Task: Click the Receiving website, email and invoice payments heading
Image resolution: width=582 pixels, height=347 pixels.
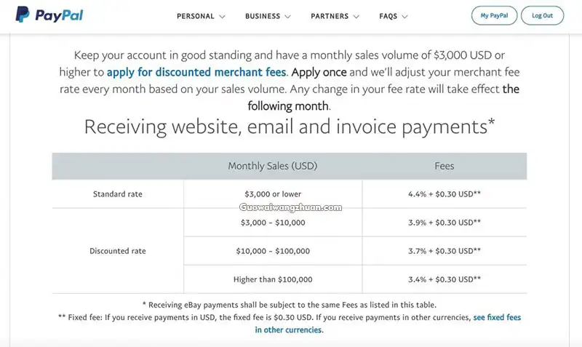Action: coord(290,127)
